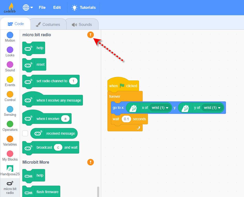The height and width of the screenshot is (197, 244).
Task: Click the micro:bit radio connection status icon
Action: point(90,35)
